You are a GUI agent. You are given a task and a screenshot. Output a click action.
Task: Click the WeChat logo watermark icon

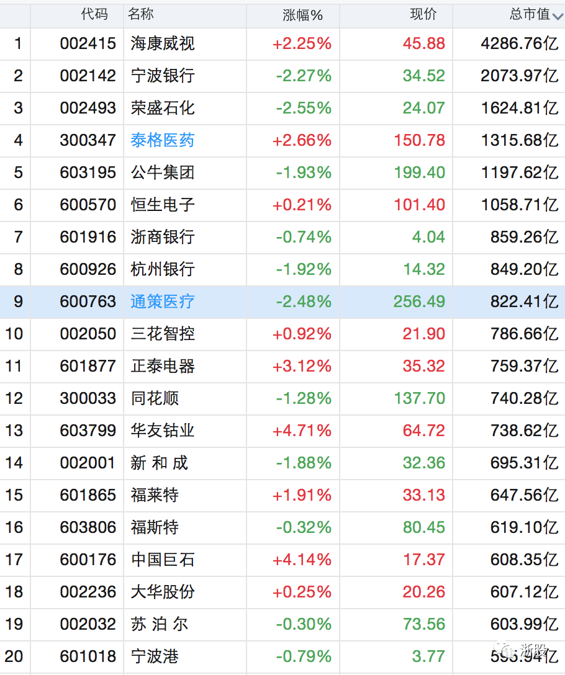click(x=507, y=651)
